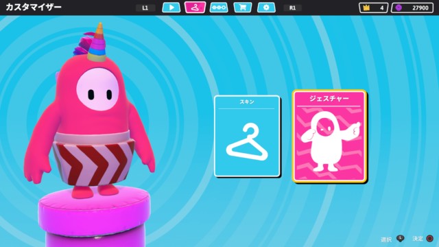The image size is (439, 247).
Task: Click the purple kudos currency icon
Action: click(399, 8)
